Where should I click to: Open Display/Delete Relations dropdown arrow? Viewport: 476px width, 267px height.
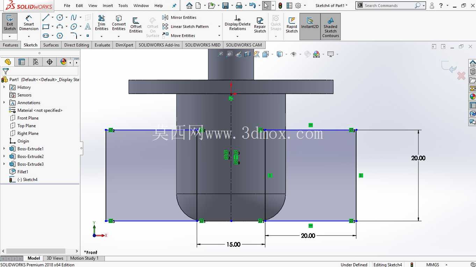pos(237,36)
